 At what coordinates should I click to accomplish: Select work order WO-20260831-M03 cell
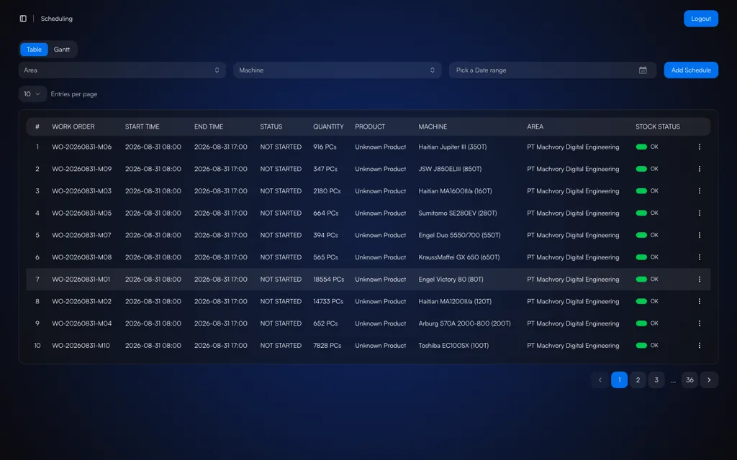point(82,191)
